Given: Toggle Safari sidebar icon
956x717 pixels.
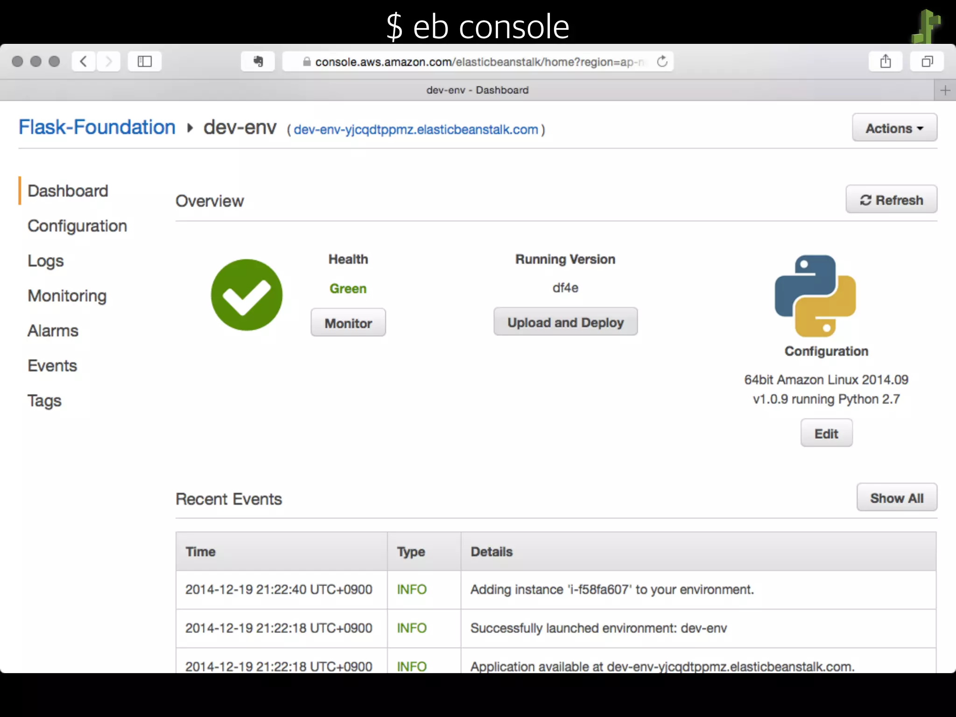Looking at the screenshot, I should point(145,62).
